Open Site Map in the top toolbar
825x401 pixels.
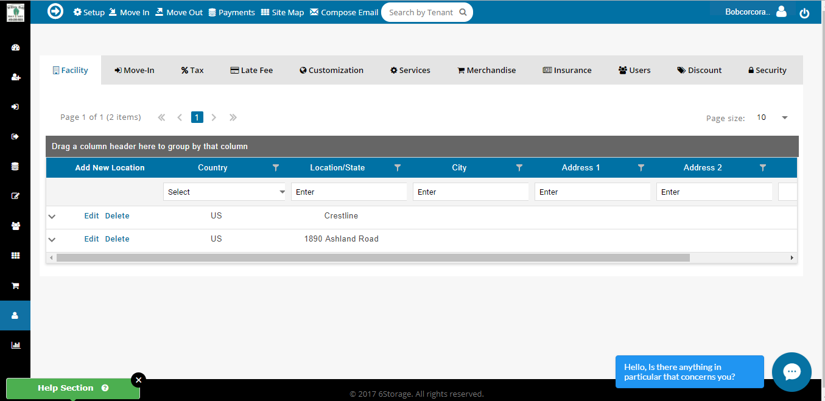(x=283, y=12)
